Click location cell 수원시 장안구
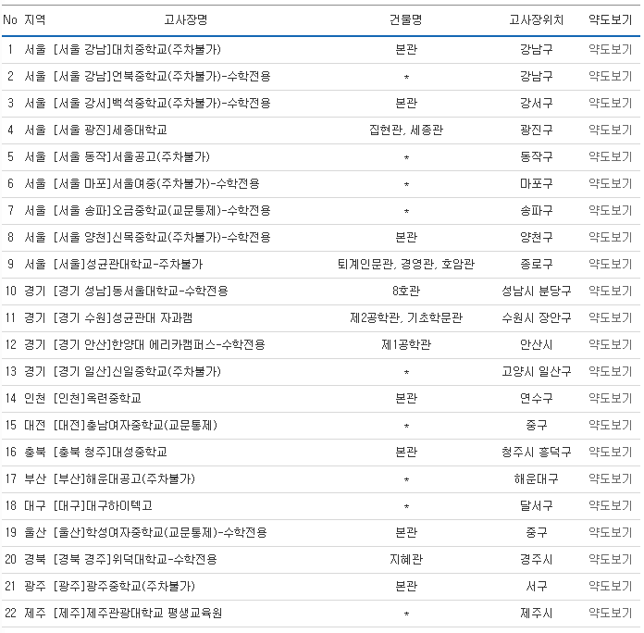This screenshot has width=644, height=633. [536, 318]
